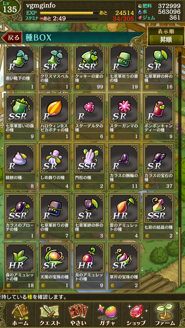Tap the ジェム gem counter
185x328 pixels.
pos(160,18)
